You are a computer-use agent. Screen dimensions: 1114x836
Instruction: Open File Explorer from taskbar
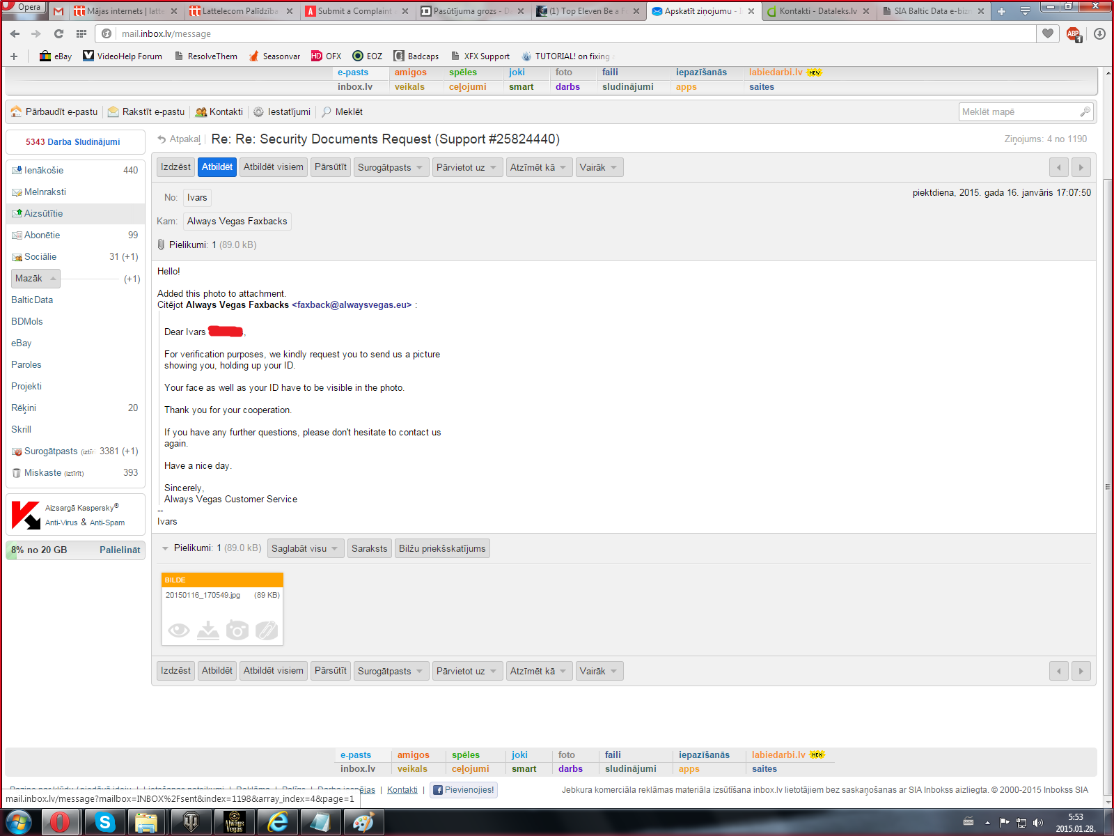(x=146, y=822)
